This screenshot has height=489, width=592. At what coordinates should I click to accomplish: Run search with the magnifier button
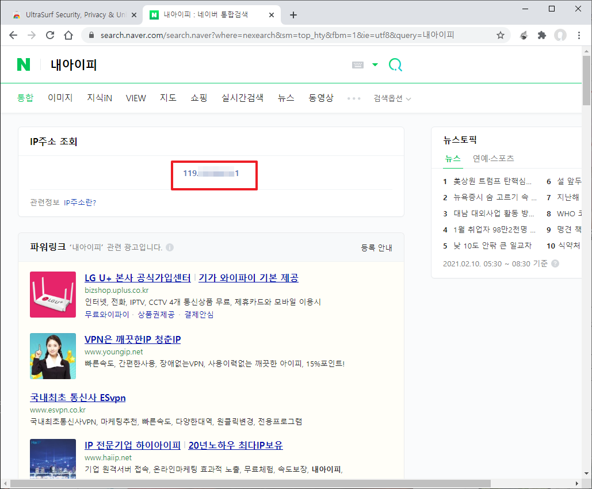click(x=395, y=65)
